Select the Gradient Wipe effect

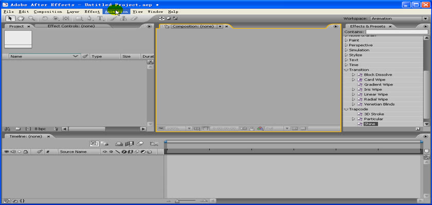tap(379, 85)
